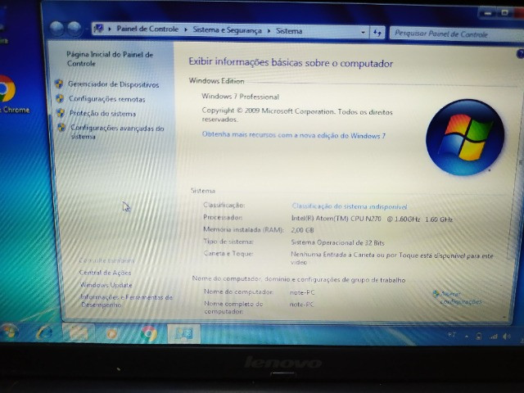Click the help icon at window top right
The width and height of the screenshot is (524, 393).
pyautogui.click(x=520, y=53)
